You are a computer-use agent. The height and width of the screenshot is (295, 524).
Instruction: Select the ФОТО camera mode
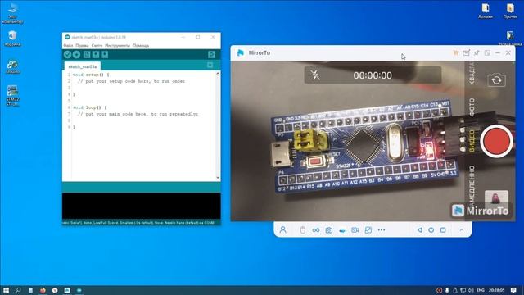(472, 107)
